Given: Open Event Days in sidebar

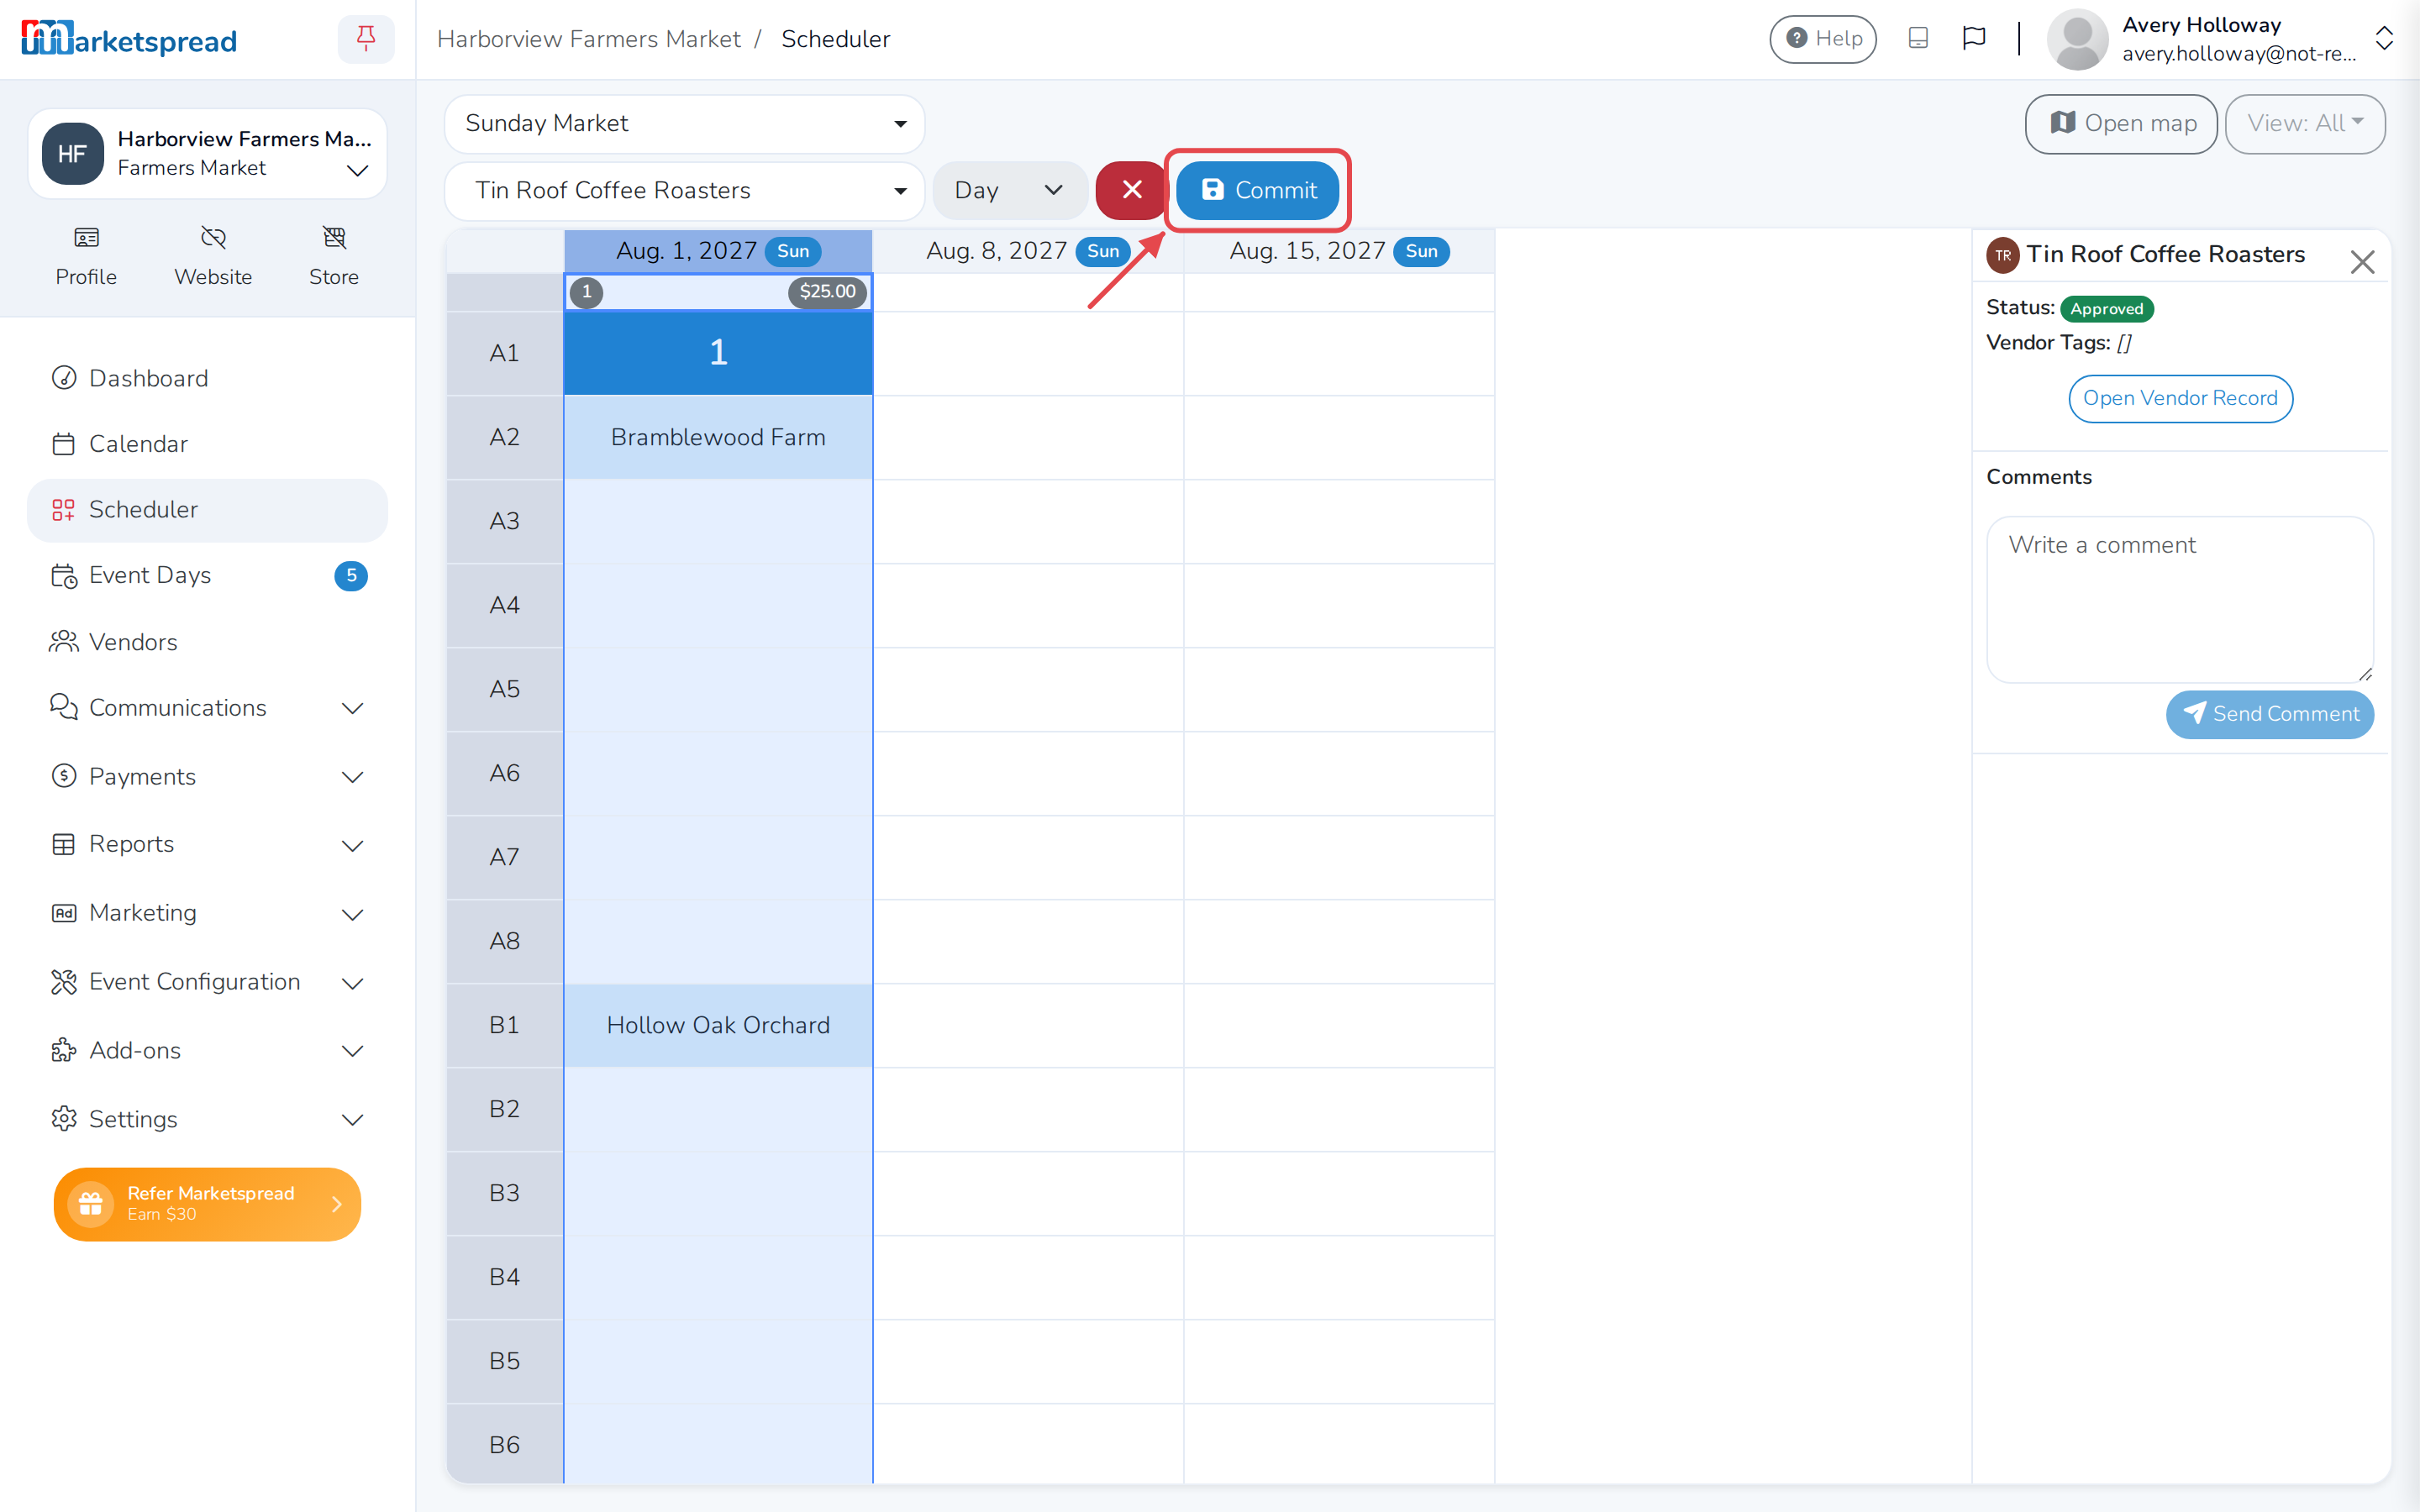Looking at the screenshot, I should pos(207,576).
